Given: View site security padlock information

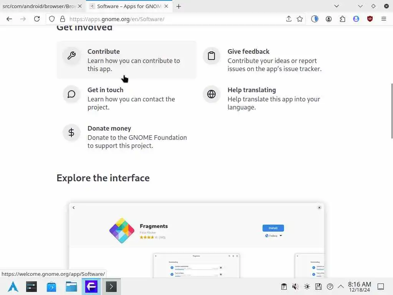Looking at the screenshot, I should 63,19.
